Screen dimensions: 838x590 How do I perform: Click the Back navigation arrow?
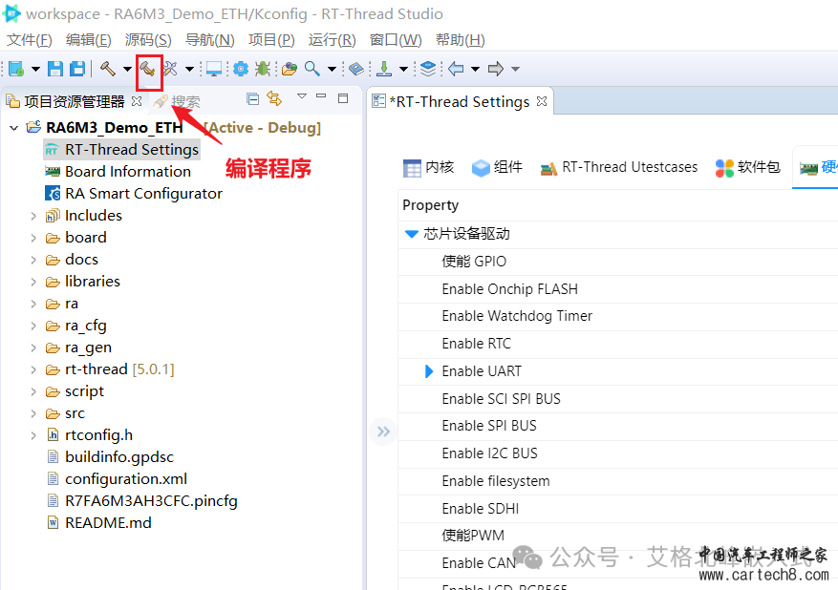coord(456,69)
